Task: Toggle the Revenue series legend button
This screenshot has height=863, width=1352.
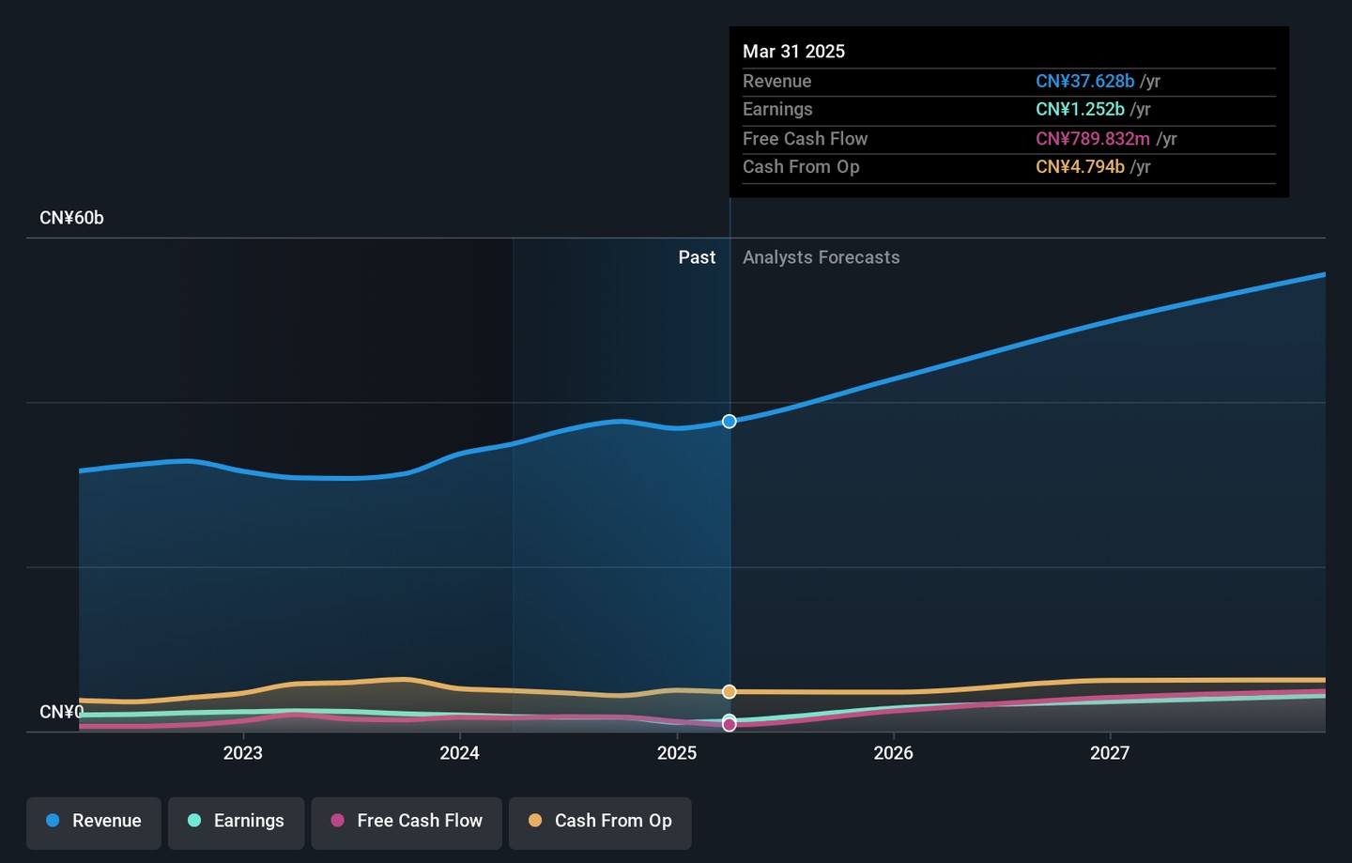Action: [94, 822]
